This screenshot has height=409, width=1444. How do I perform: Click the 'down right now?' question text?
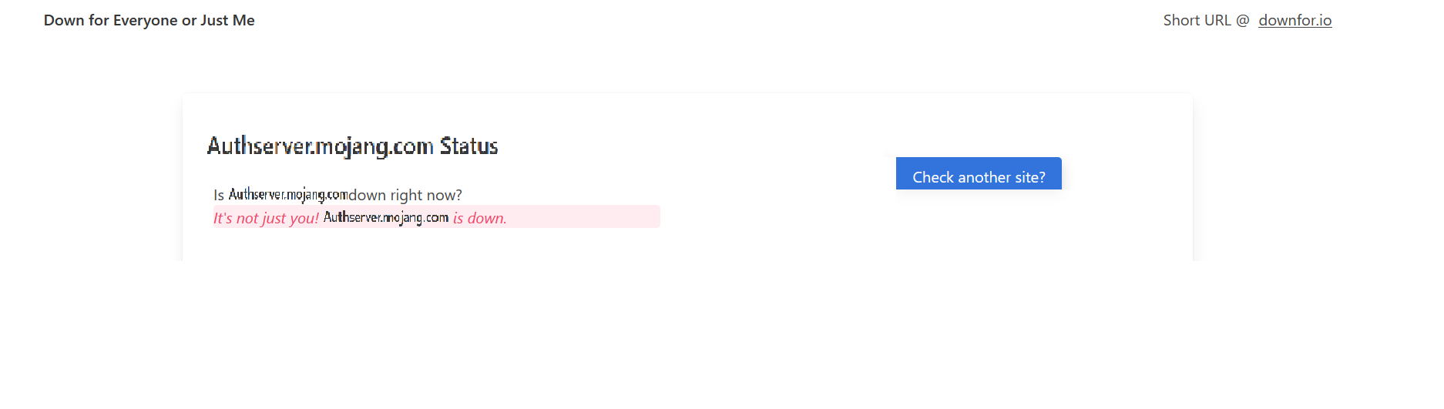(x=405, y=195)
